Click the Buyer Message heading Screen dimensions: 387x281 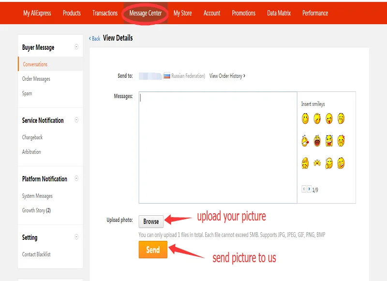point(38,47)
